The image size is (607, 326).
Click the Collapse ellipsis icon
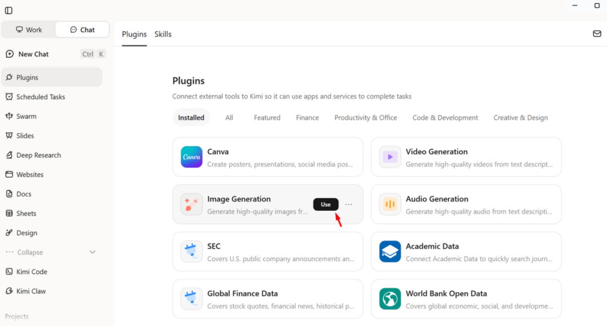coord(10,252)
